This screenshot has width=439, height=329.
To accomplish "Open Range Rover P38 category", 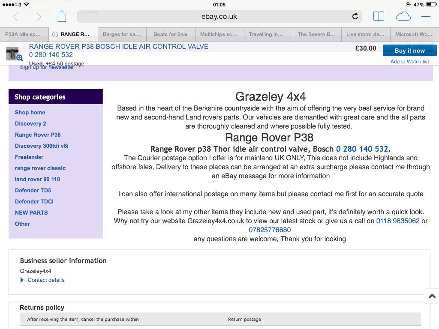I will [x=38, y=135].
